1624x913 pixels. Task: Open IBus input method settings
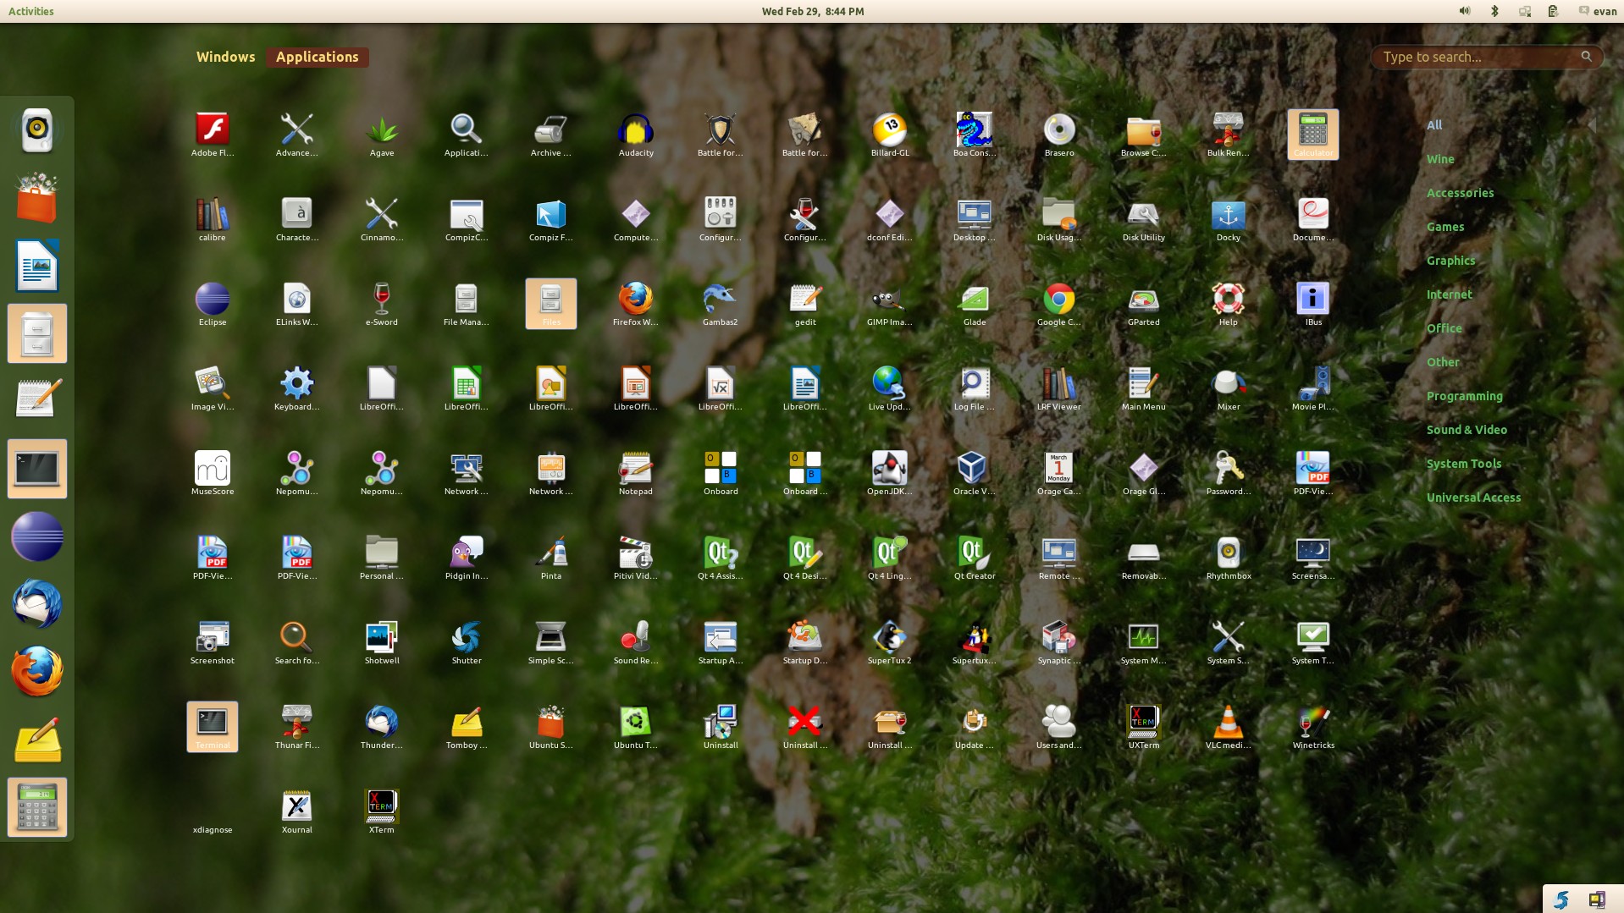pos(1313,304)
